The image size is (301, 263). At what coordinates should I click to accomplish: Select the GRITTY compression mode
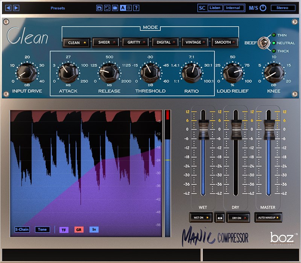[135, 42]
